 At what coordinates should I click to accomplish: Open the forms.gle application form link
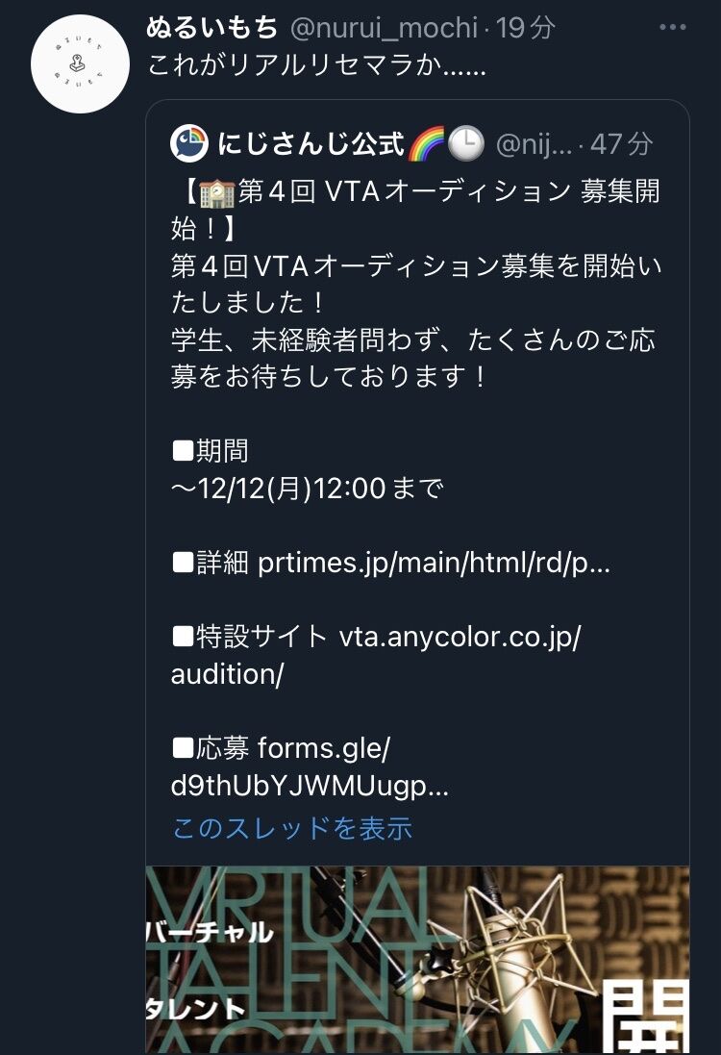click(311, 767)
